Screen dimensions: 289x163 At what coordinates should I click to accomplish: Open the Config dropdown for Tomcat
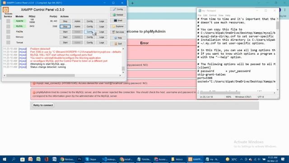pos(89,43)
